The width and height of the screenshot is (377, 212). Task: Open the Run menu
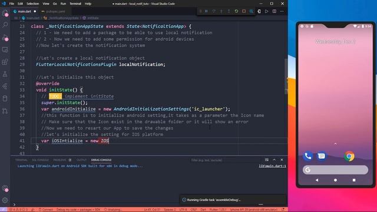click(63, 4)
